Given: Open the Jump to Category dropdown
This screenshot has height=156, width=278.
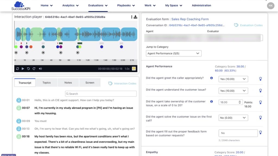Looking at the screenshot, I should tap(173, 53).
